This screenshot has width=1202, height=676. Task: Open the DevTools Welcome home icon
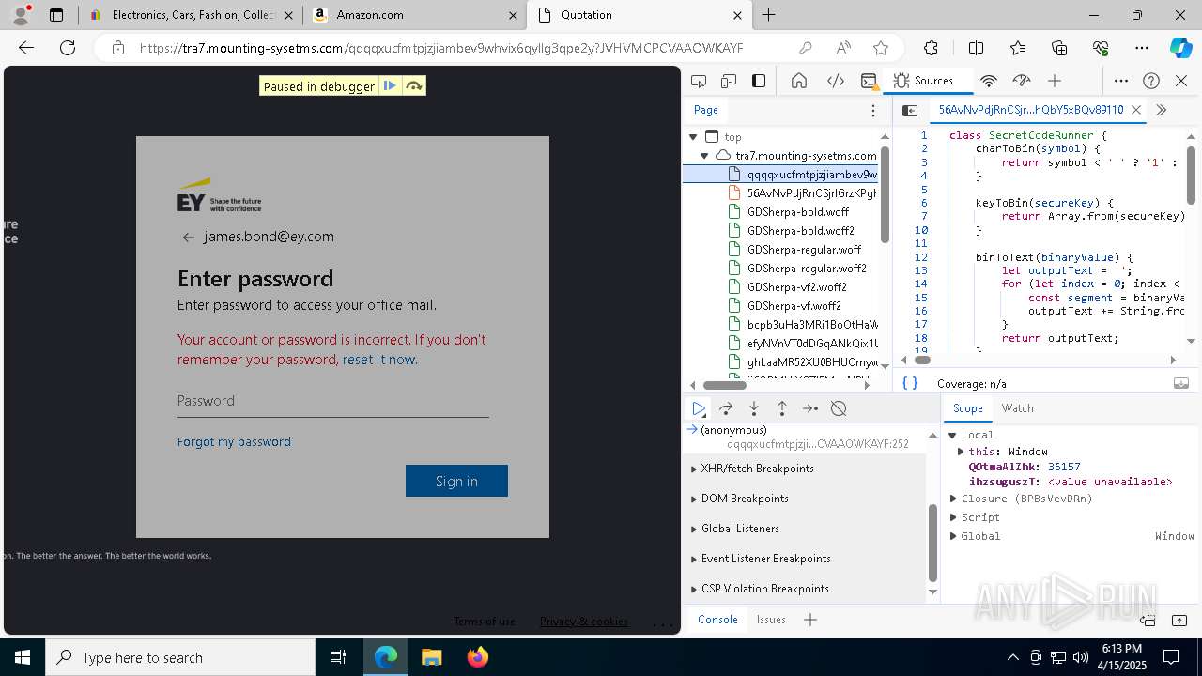click(799, 81)
